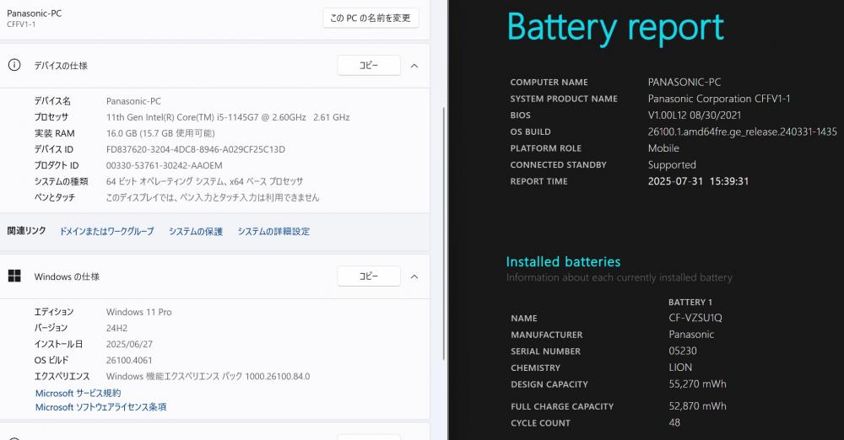Screen dimensions: 844x440
Task: Select the version value '24H2'
Action: pos(116,328)
